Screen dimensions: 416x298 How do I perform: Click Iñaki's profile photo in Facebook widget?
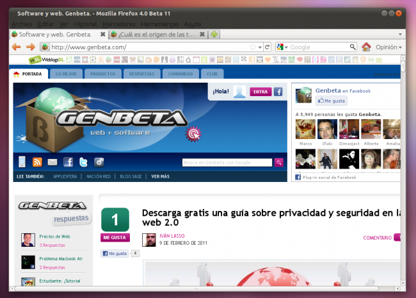[x=327, y=129]
